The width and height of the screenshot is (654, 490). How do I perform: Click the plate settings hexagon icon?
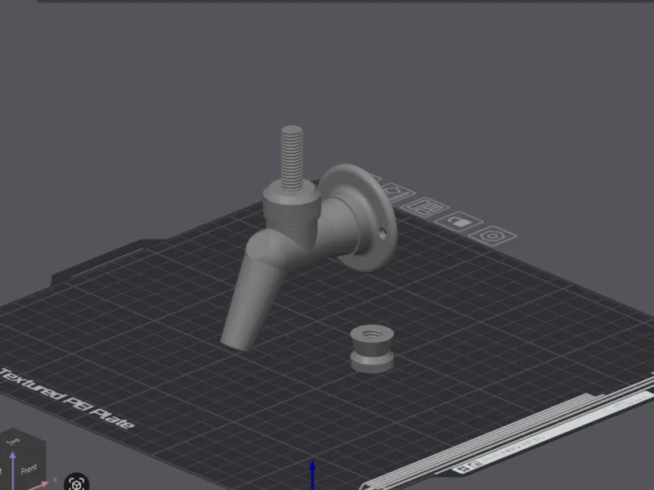pyautogui.click(x=493, y=236)
